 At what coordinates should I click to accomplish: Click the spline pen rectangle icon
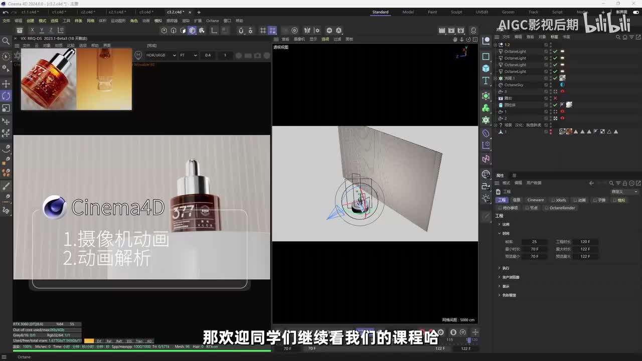point(486,56)
